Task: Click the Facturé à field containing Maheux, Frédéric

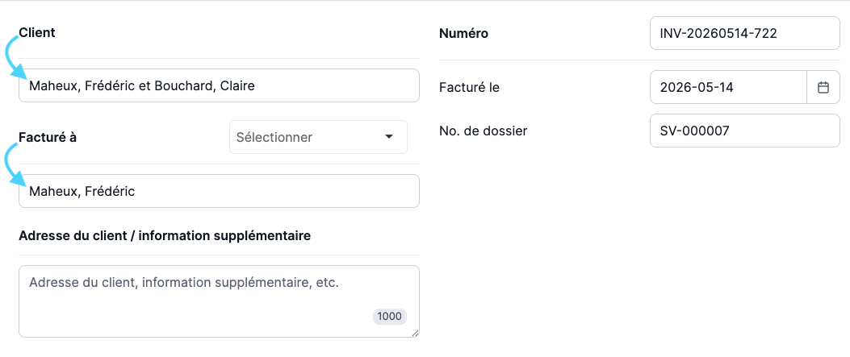Action: click(219, 191)
